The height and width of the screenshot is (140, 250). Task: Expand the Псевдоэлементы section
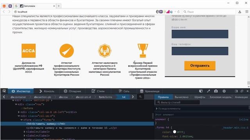tap(157, 108)
